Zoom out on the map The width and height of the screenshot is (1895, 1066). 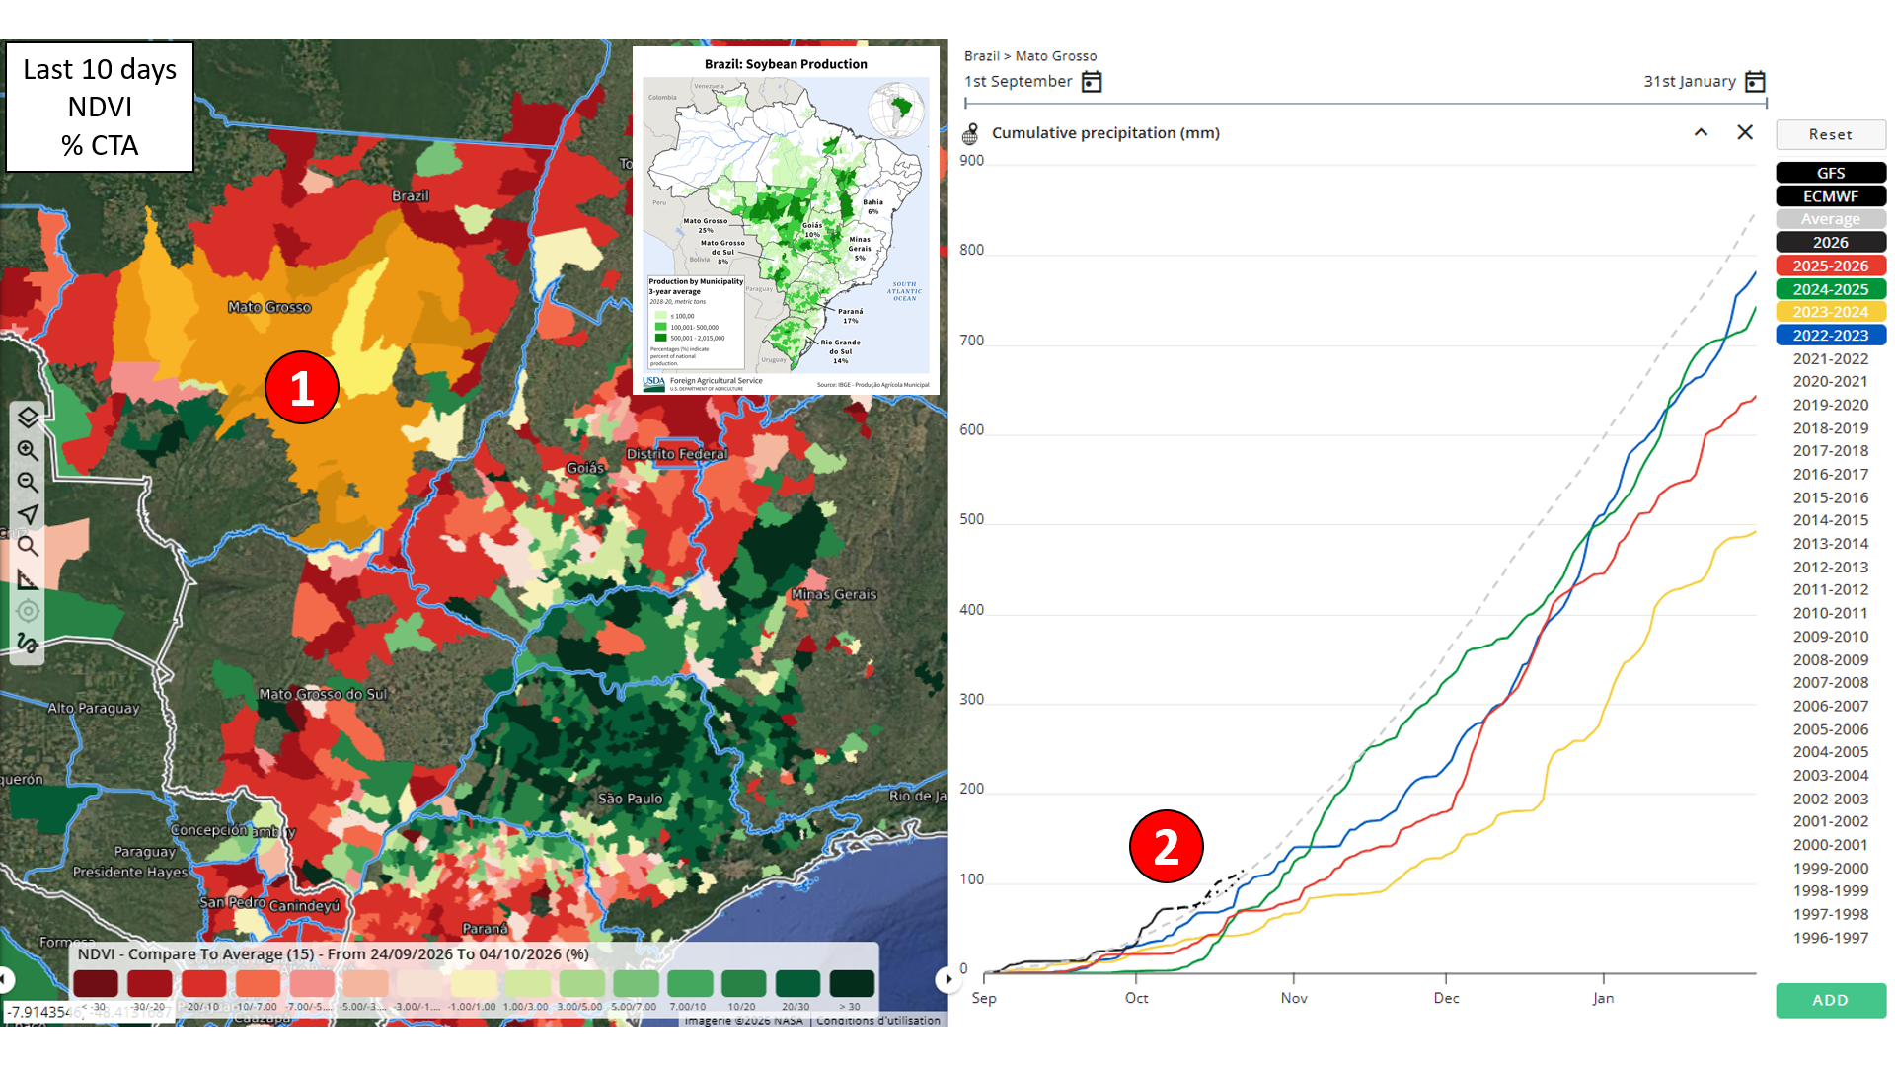point(28,482)
